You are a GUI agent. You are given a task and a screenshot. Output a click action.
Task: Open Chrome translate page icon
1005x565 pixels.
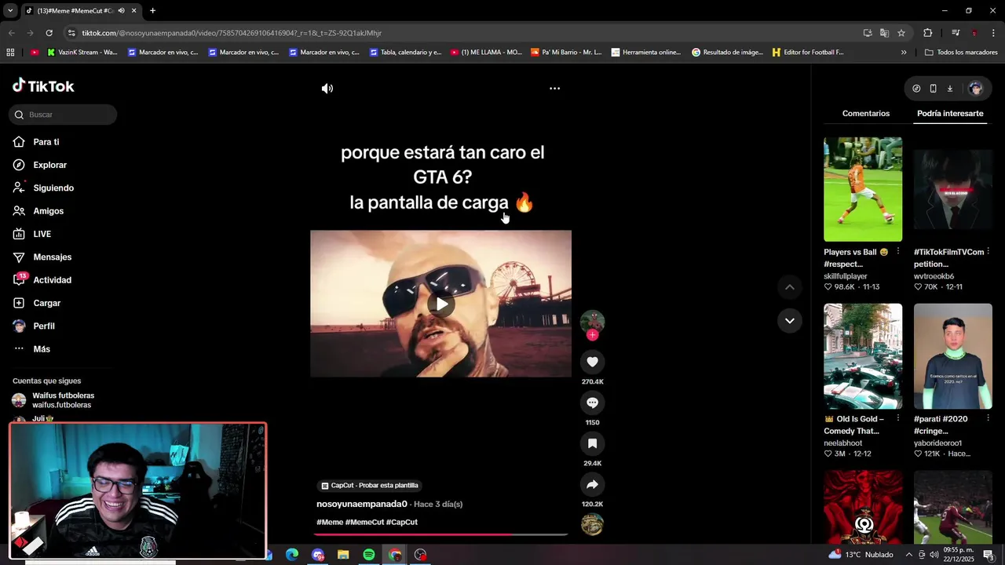[884, 33]
